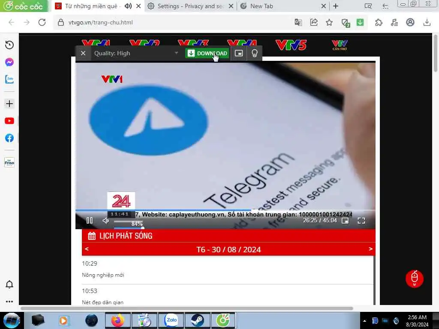Enable player picture-in-picture mode

(345, 221)
